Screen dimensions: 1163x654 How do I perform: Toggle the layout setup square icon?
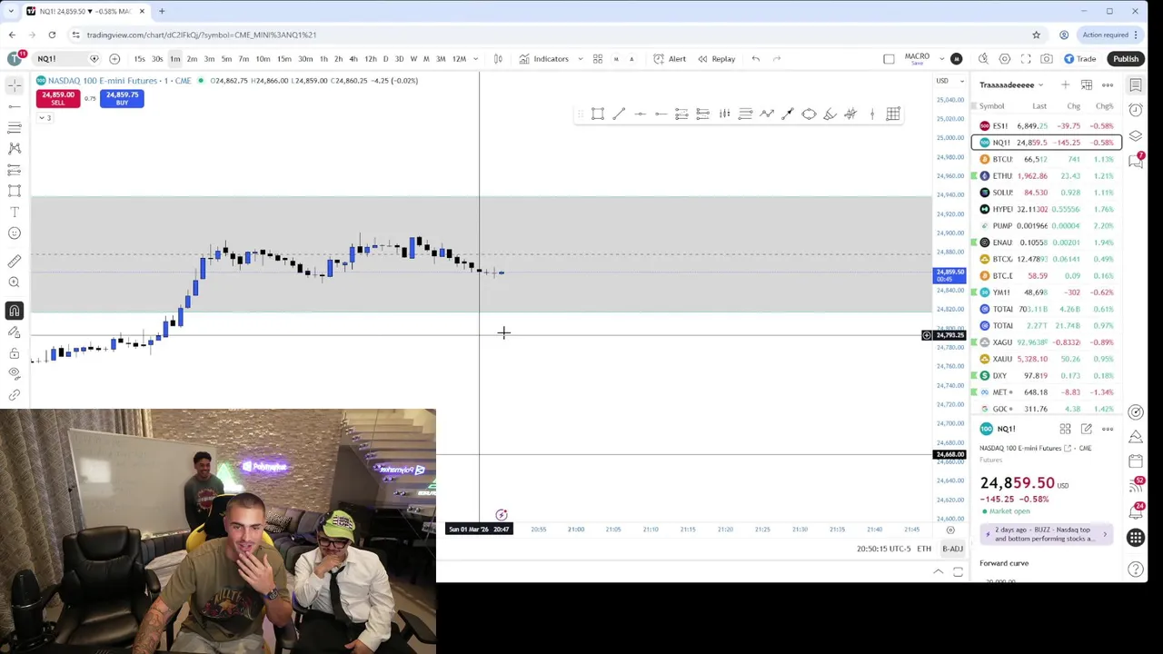click(889, 59)
